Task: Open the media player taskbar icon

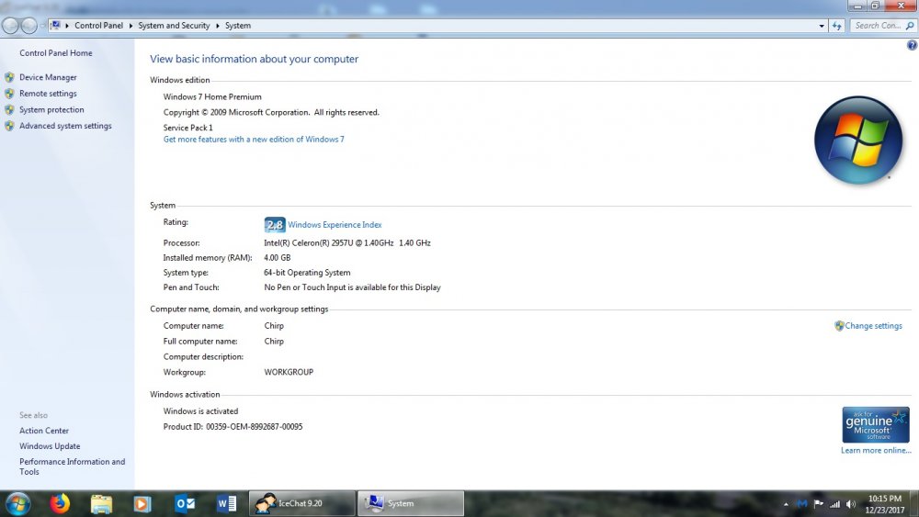Action: [142, 503]
